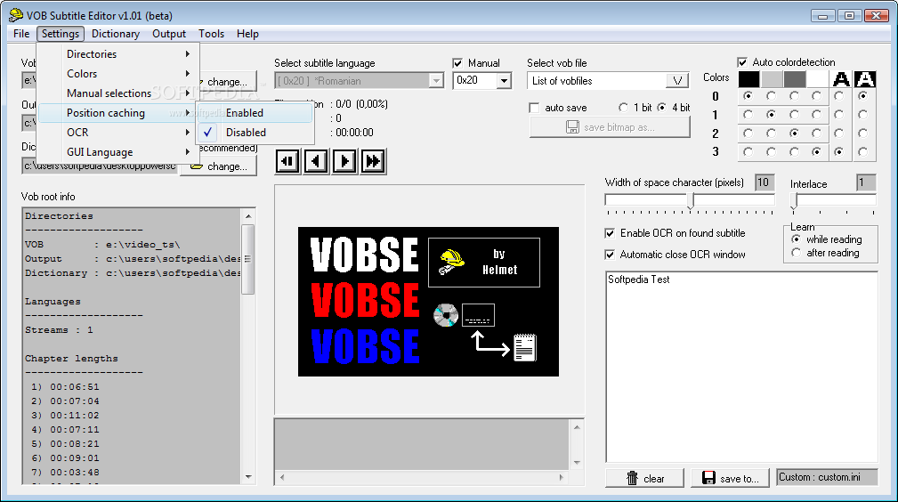Click the light gray color swatch
This screenshot has width=898, height=502.
pos(772,79)
